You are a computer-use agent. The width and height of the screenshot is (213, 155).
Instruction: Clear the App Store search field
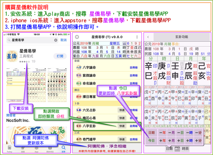tap(55, 40)
